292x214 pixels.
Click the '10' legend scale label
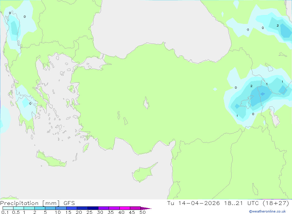(58, 212)
